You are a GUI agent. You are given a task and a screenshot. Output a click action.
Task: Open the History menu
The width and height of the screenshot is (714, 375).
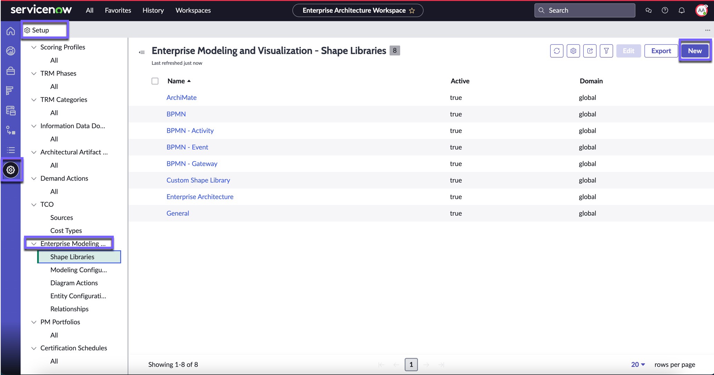point(153,10)
